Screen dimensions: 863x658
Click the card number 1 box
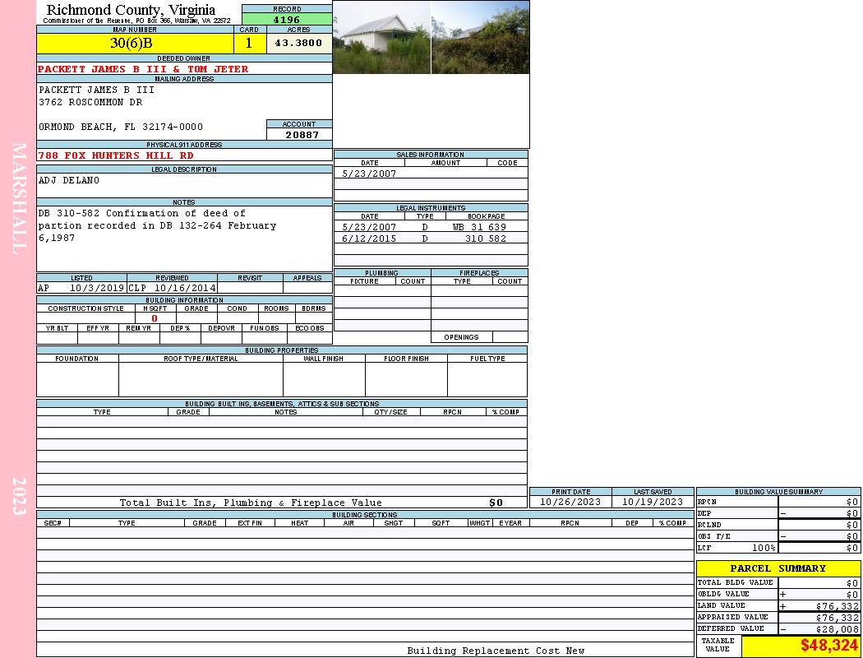[249, 44]
